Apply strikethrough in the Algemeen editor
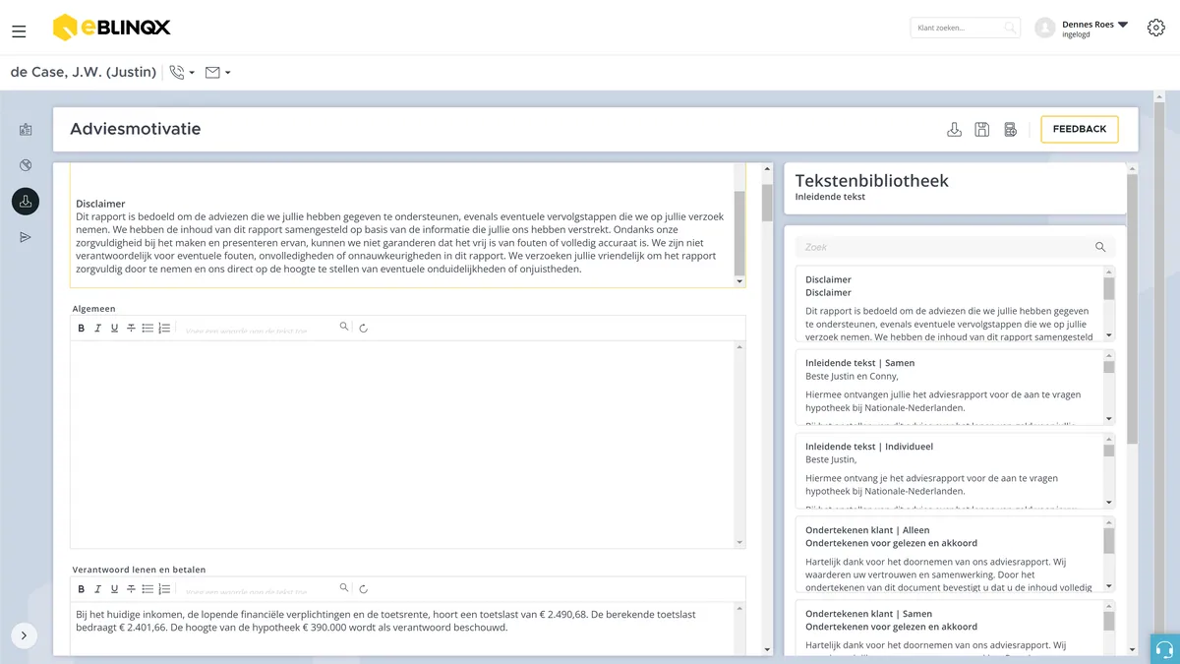Viewport: 1180px width, 664px height. 131,328
